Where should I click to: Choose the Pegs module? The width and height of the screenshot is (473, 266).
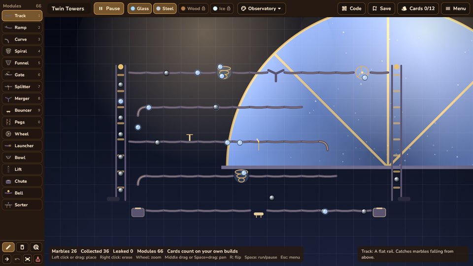[x=22, y=122]
